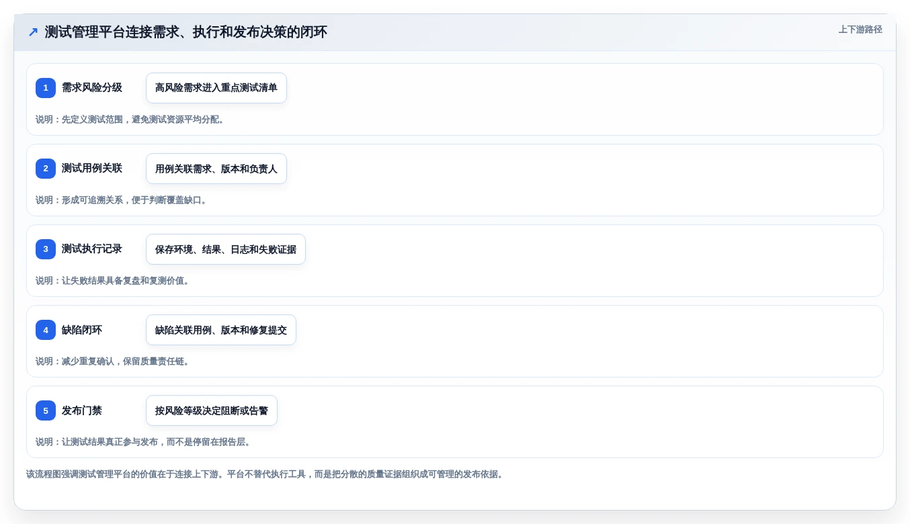The image size is (910, 524).
Task: Click the 缺陷关联用例、版本和修复提交 chip
Action: coord(221,330)
